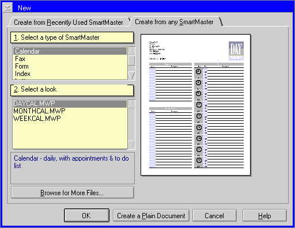Open the New dialog system menu icon
The height and width of the screenshot is (228, 295).
7,7
